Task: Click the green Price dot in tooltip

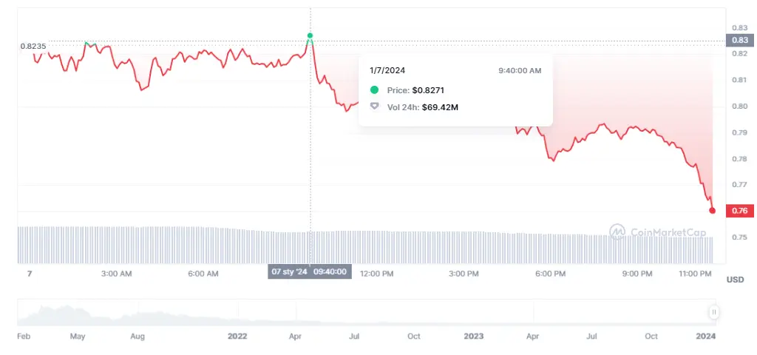Action: click(375, 90)
